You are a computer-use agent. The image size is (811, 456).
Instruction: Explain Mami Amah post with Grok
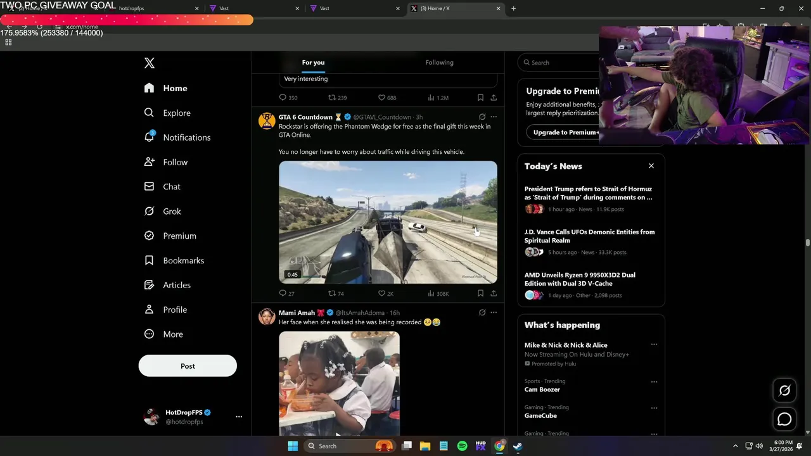click(x=482, y=313)
